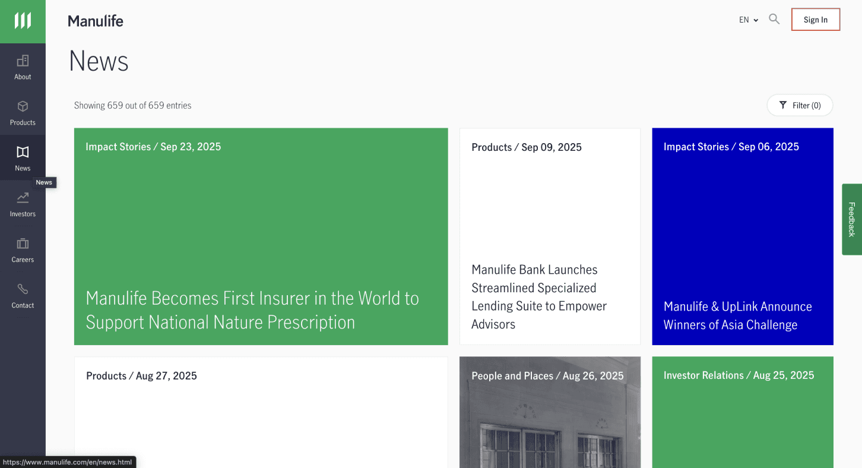Click the Manulife logo icon
The height and width of the screenshot is (468, 862).
pyautogui.click(x=23, y=21)
